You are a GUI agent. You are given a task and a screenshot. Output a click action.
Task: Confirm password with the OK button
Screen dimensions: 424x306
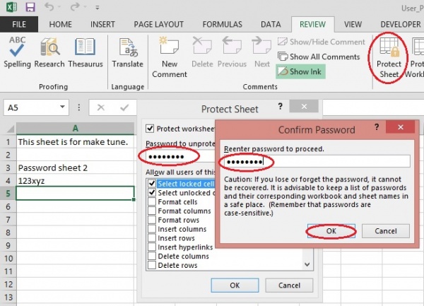pos(332,231)
